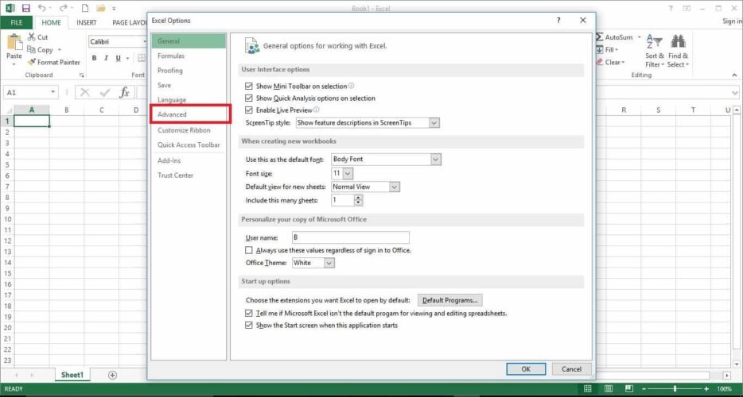Click the Enter checkmark in formula bar
The image size is (743, 397).
[x=105, y=92]
